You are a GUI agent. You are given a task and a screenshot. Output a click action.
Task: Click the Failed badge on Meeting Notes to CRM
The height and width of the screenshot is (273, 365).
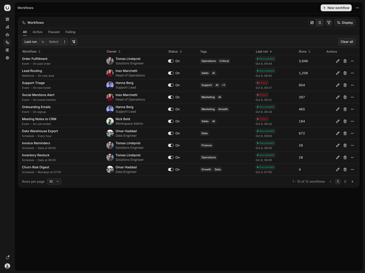click(262, 119)
